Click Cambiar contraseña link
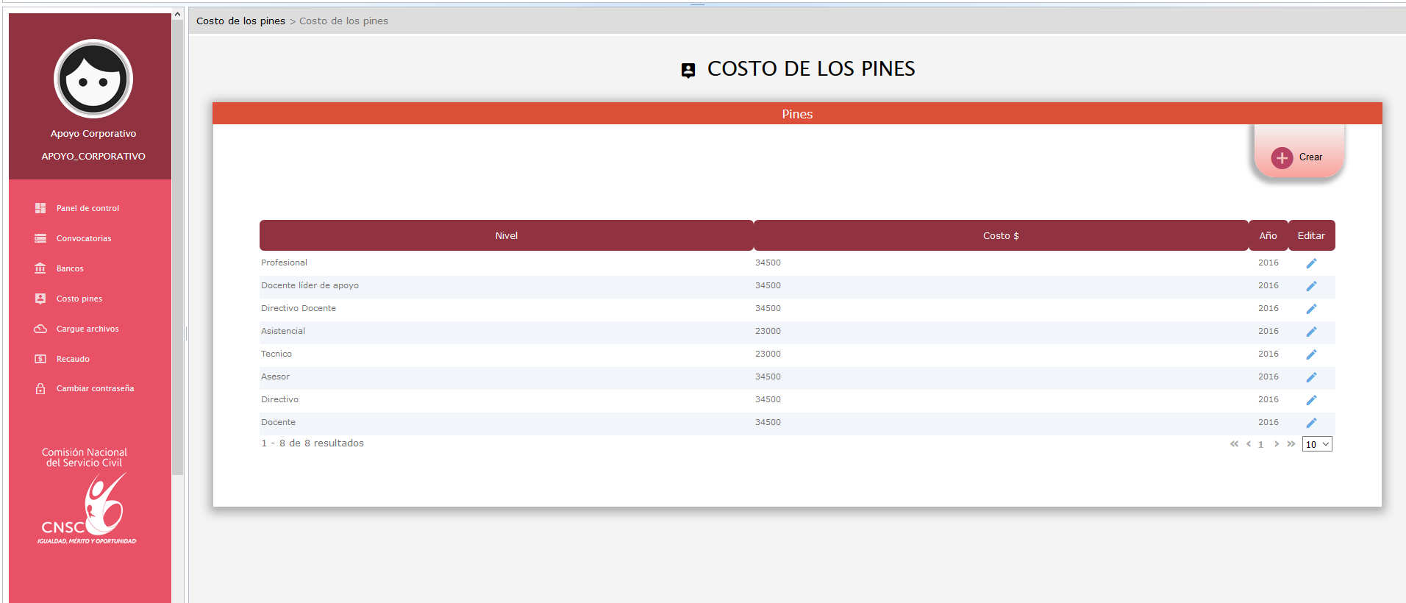This screenshot has width=1406, height=603. 95,388
